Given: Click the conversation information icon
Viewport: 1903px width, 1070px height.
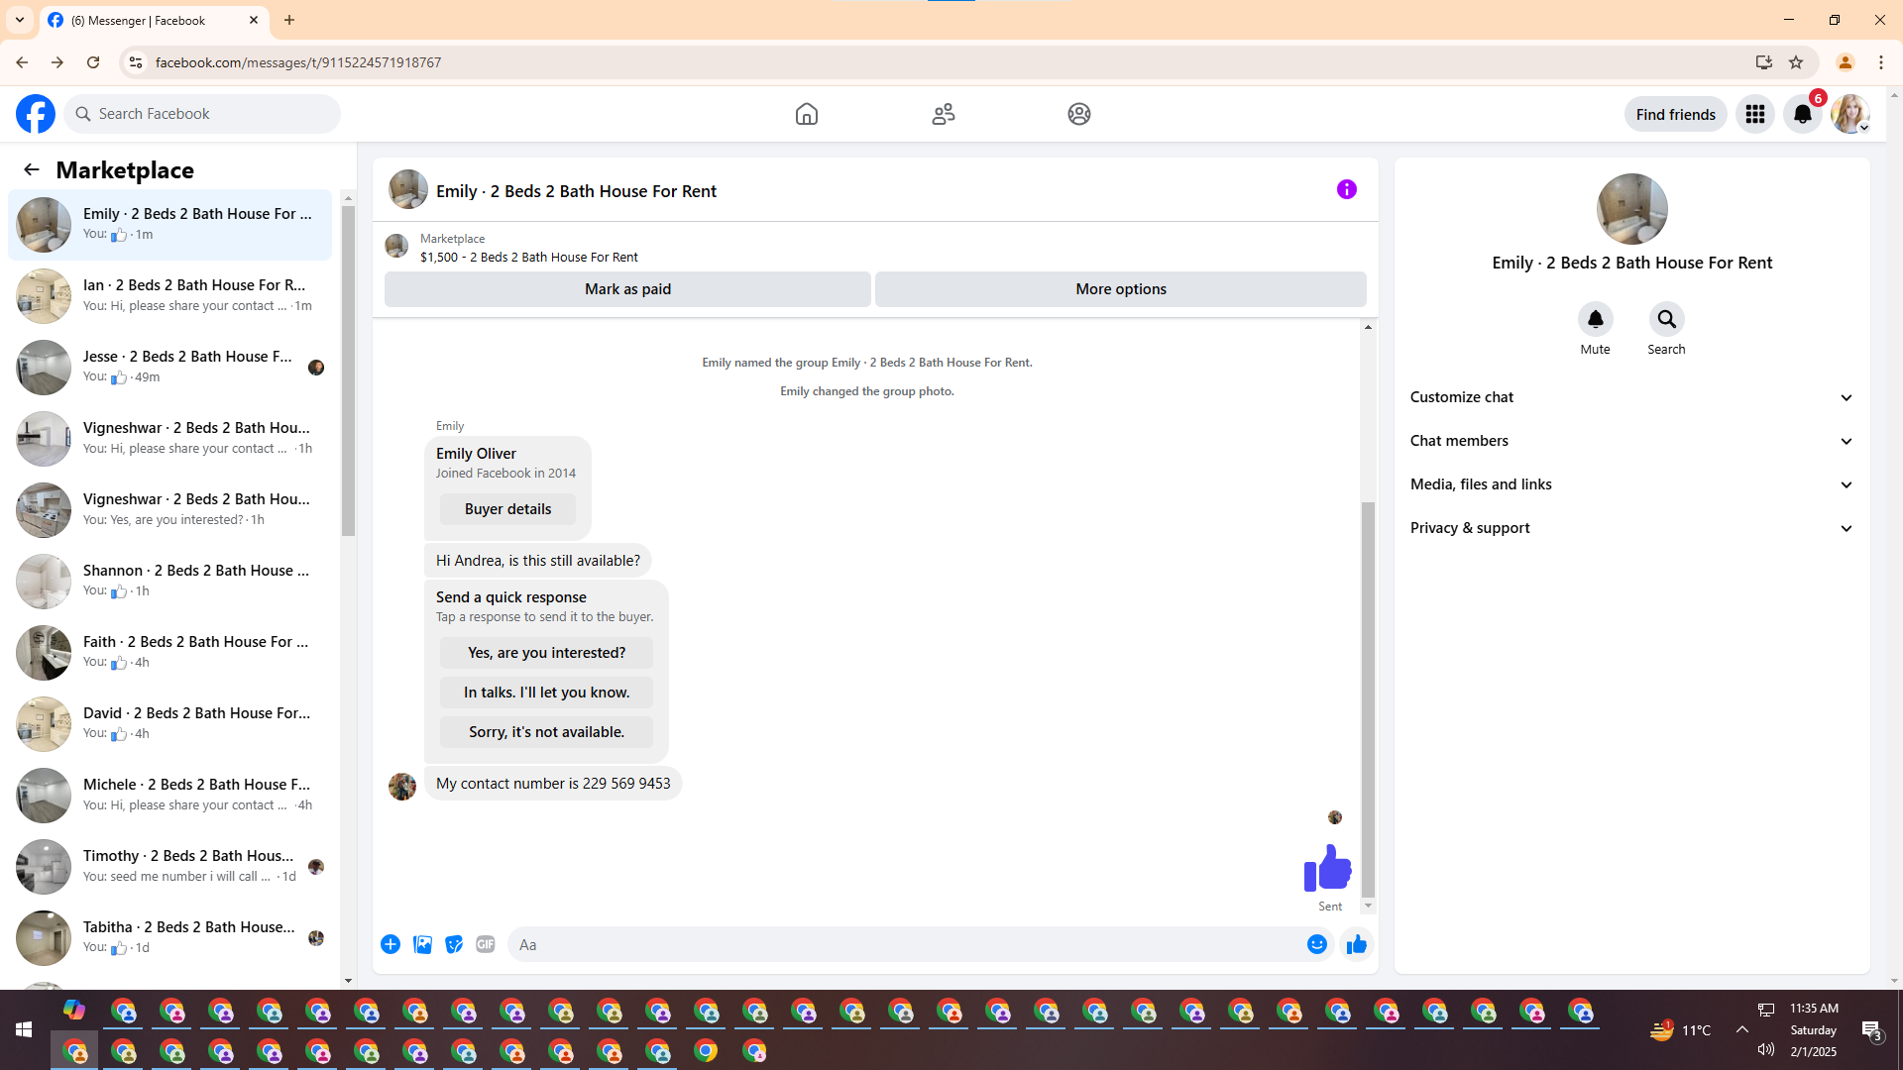Looking at the screenshot, I should 1346,189.
